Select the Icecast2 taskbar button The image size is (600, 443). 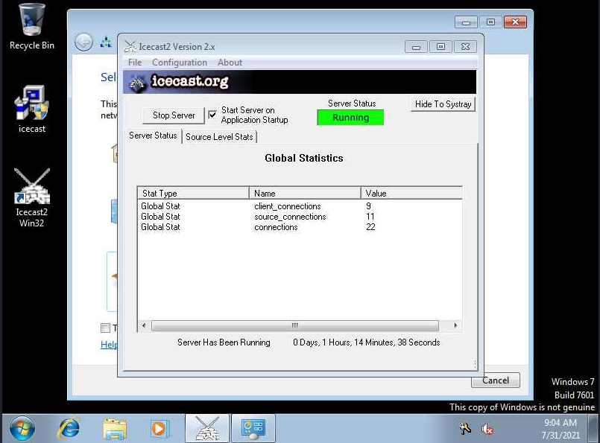coord(207,428)
